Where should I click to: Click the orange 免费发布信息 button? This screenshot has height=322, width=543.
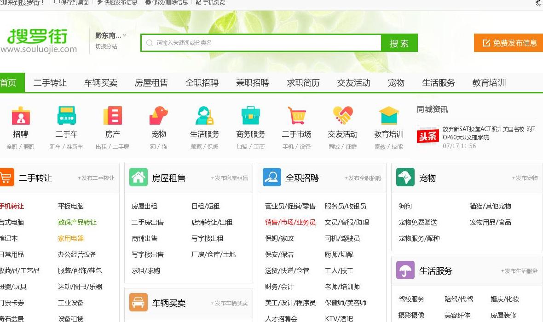pyautogui.click(x=508, y=43)
